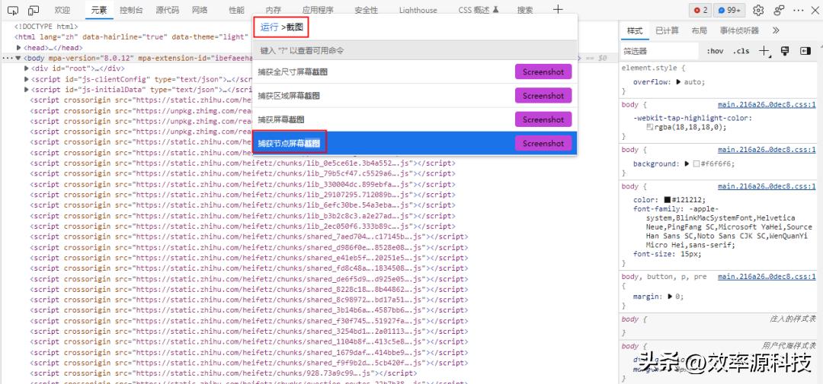The image size is (823, 384).
Task: Open the 控制台 tab
Action: [x=131, y=10]
